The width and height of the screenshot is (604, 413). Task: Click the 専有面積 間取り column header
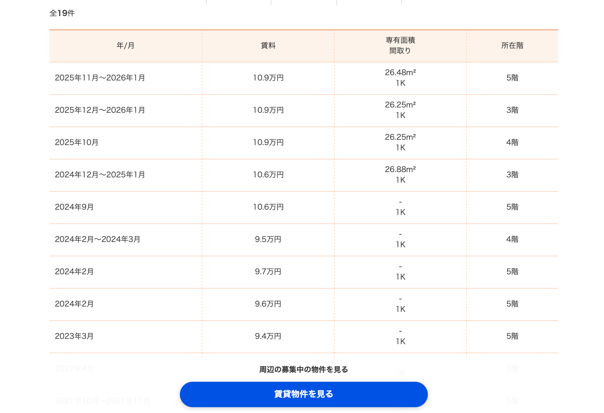coord(400,46)
